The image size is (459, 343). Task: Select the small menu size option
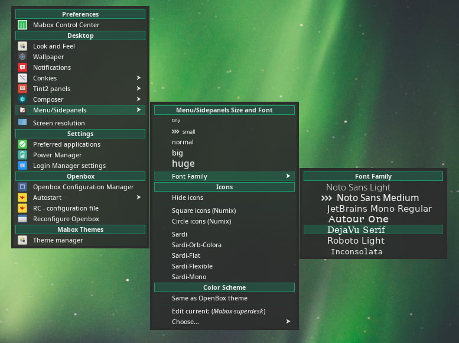[188, 131]
